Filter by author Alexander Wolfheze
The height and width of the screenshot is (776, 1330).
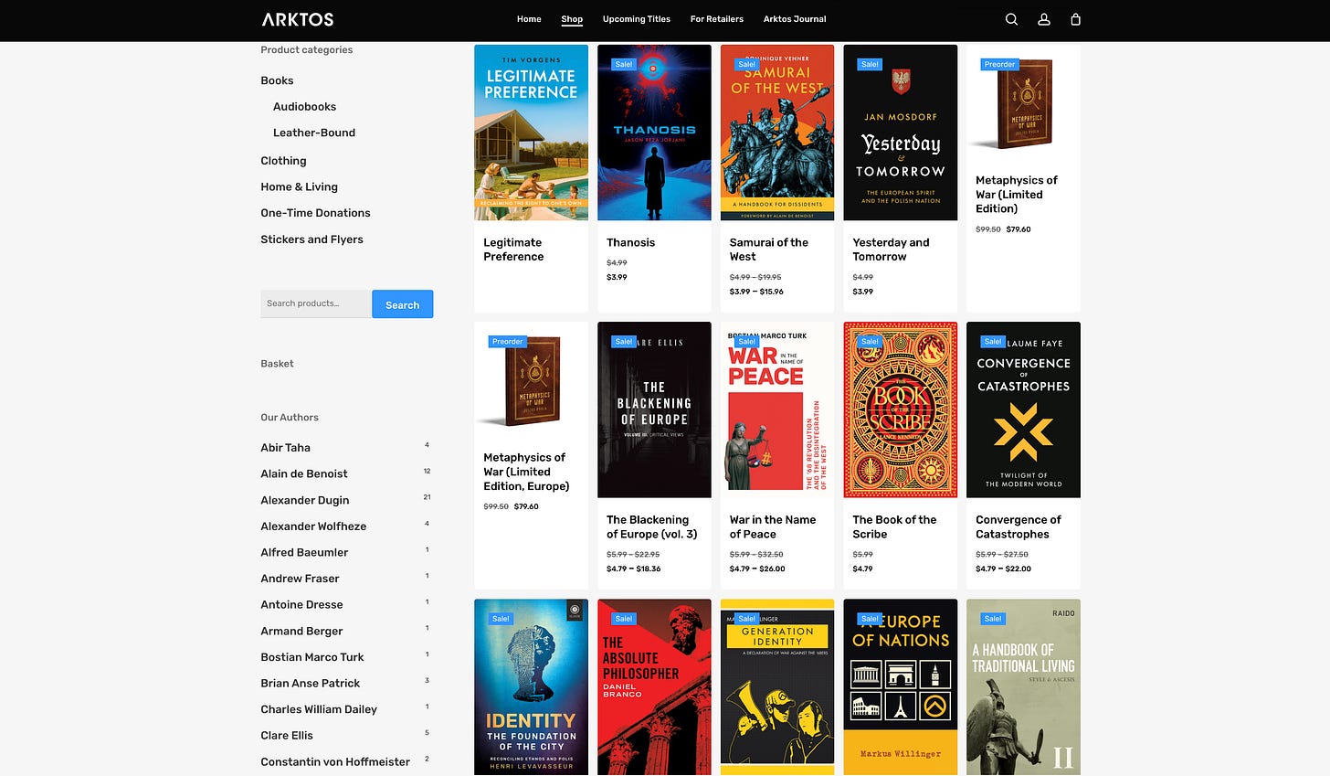tap(313, 526)
